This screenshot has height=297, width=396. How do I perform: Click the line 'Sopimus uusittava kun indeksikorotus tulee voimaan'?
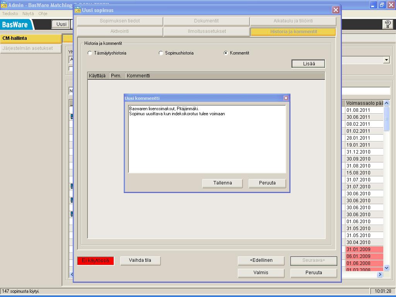click(177, 114)
